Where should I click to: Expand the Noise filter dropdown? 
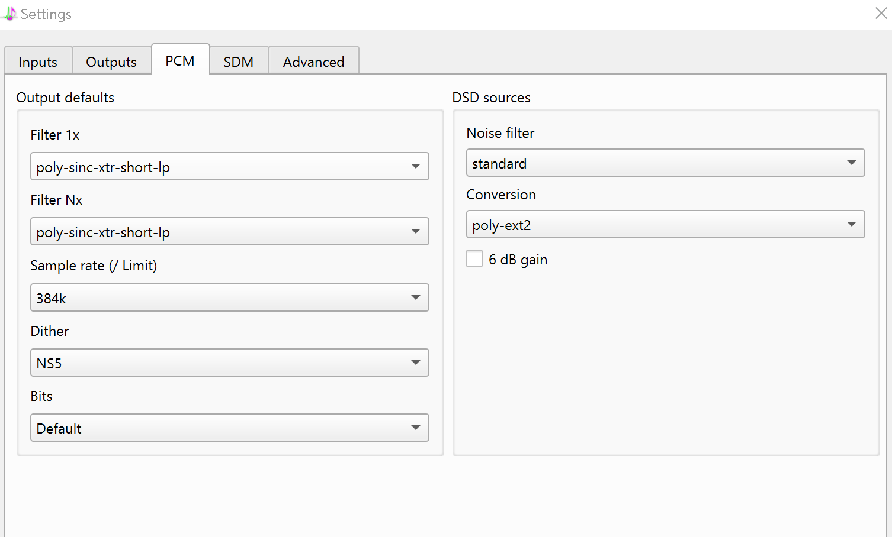point(665,163)
